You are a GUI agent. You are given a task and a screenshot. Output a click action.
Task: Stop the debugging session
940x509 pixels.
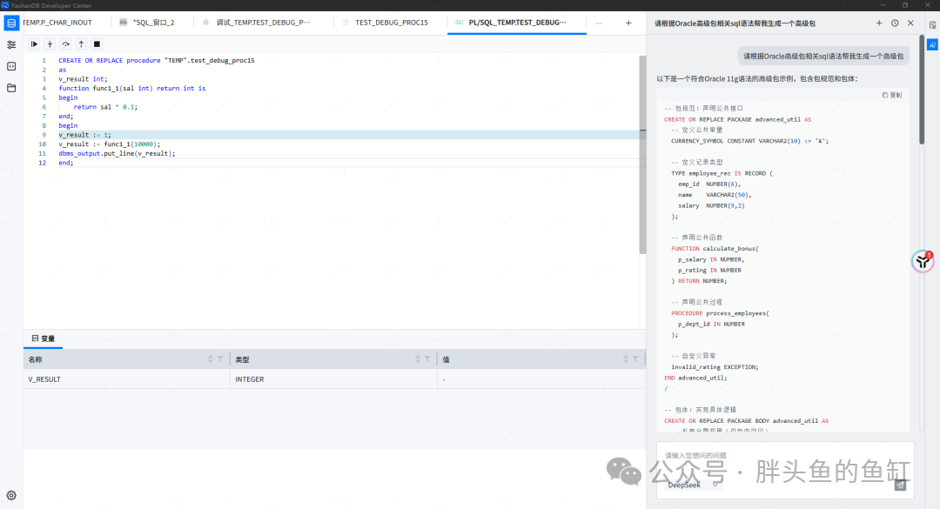(97, 44)
